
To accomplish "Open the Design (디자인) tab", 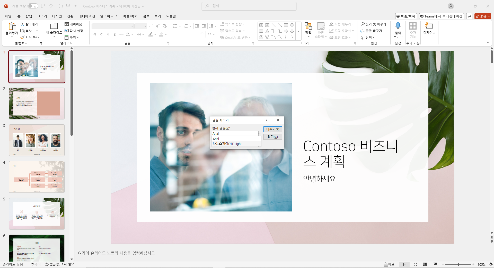I will [x=57, y=16].
